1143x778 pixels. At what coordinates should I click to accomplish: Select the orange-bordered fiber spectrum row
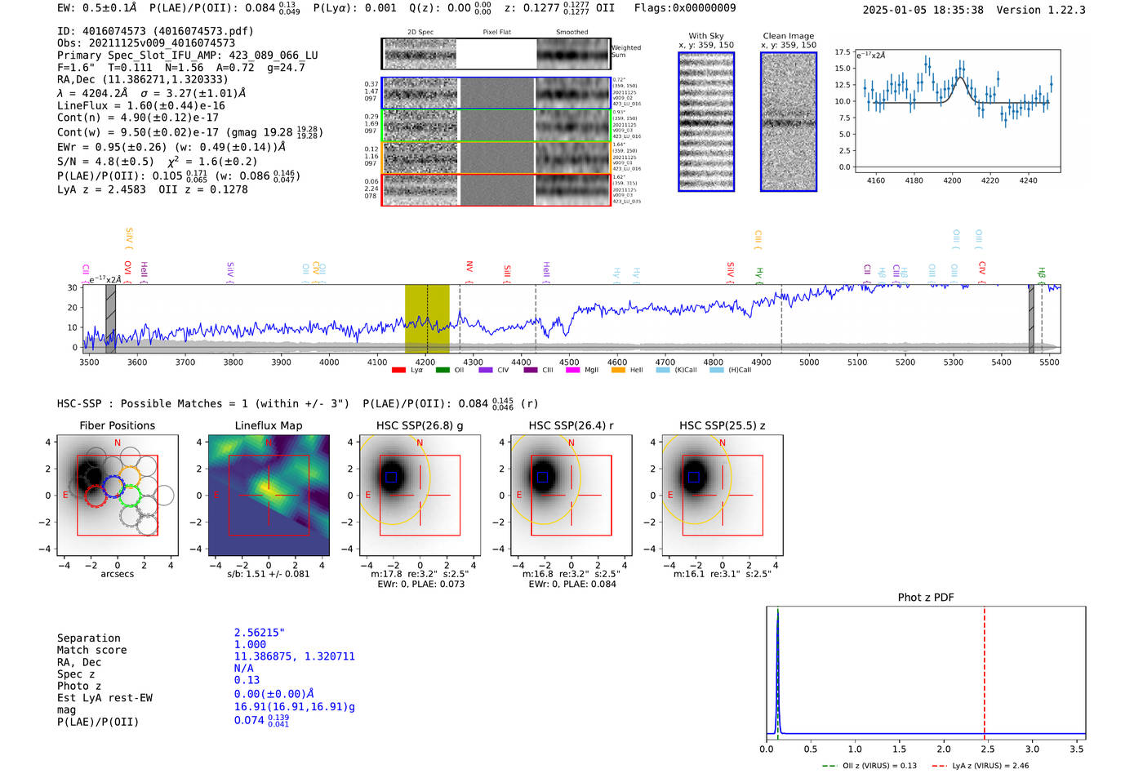click(496, 158)
